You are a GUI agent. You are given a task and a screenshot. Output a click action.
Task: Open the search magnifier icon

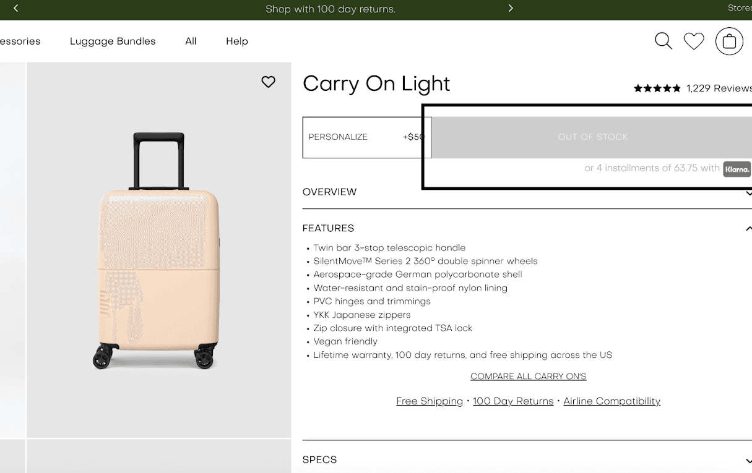tap(663, 41)
